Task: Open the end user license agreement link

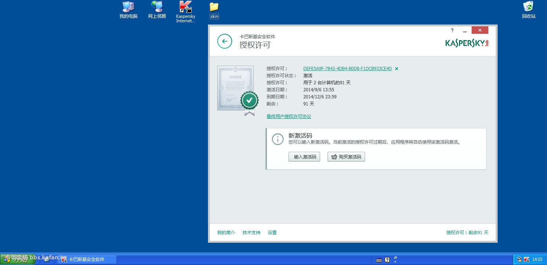Action: (289, 117)
